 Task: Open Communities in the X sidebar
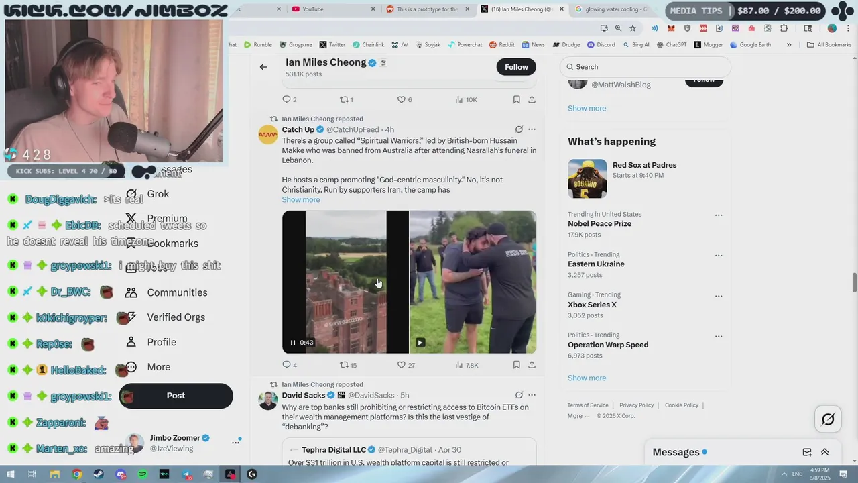[x=166, y=292]
